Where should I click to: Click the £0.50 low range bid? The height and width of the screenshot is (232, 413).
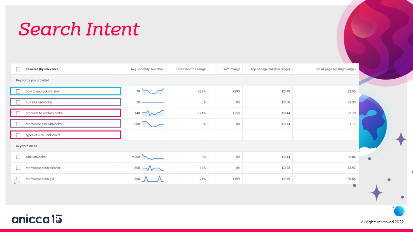(286, 102)
